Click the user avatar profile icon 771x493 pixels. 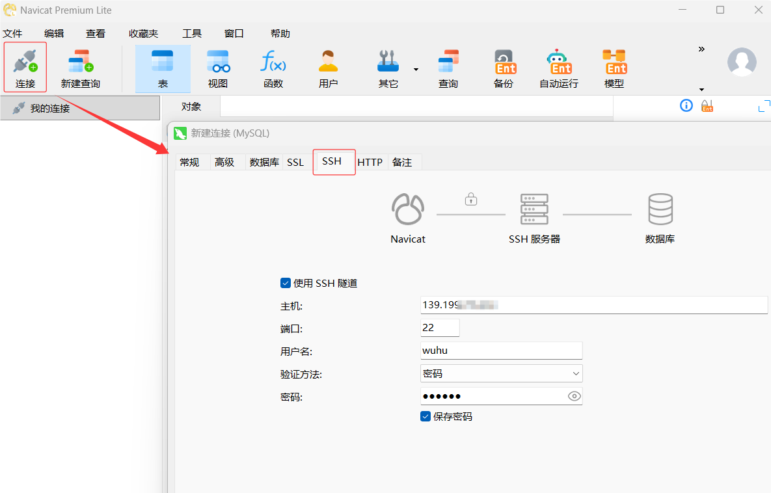(742, 62)
